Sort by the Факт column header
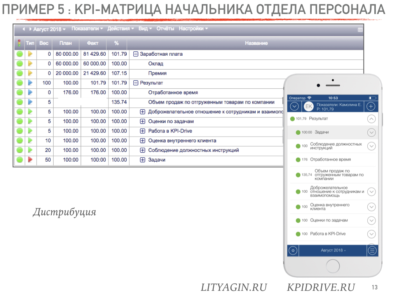 93,43
